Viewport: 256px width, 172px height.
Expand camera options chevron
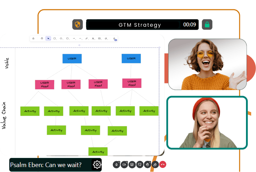[127, 162]
